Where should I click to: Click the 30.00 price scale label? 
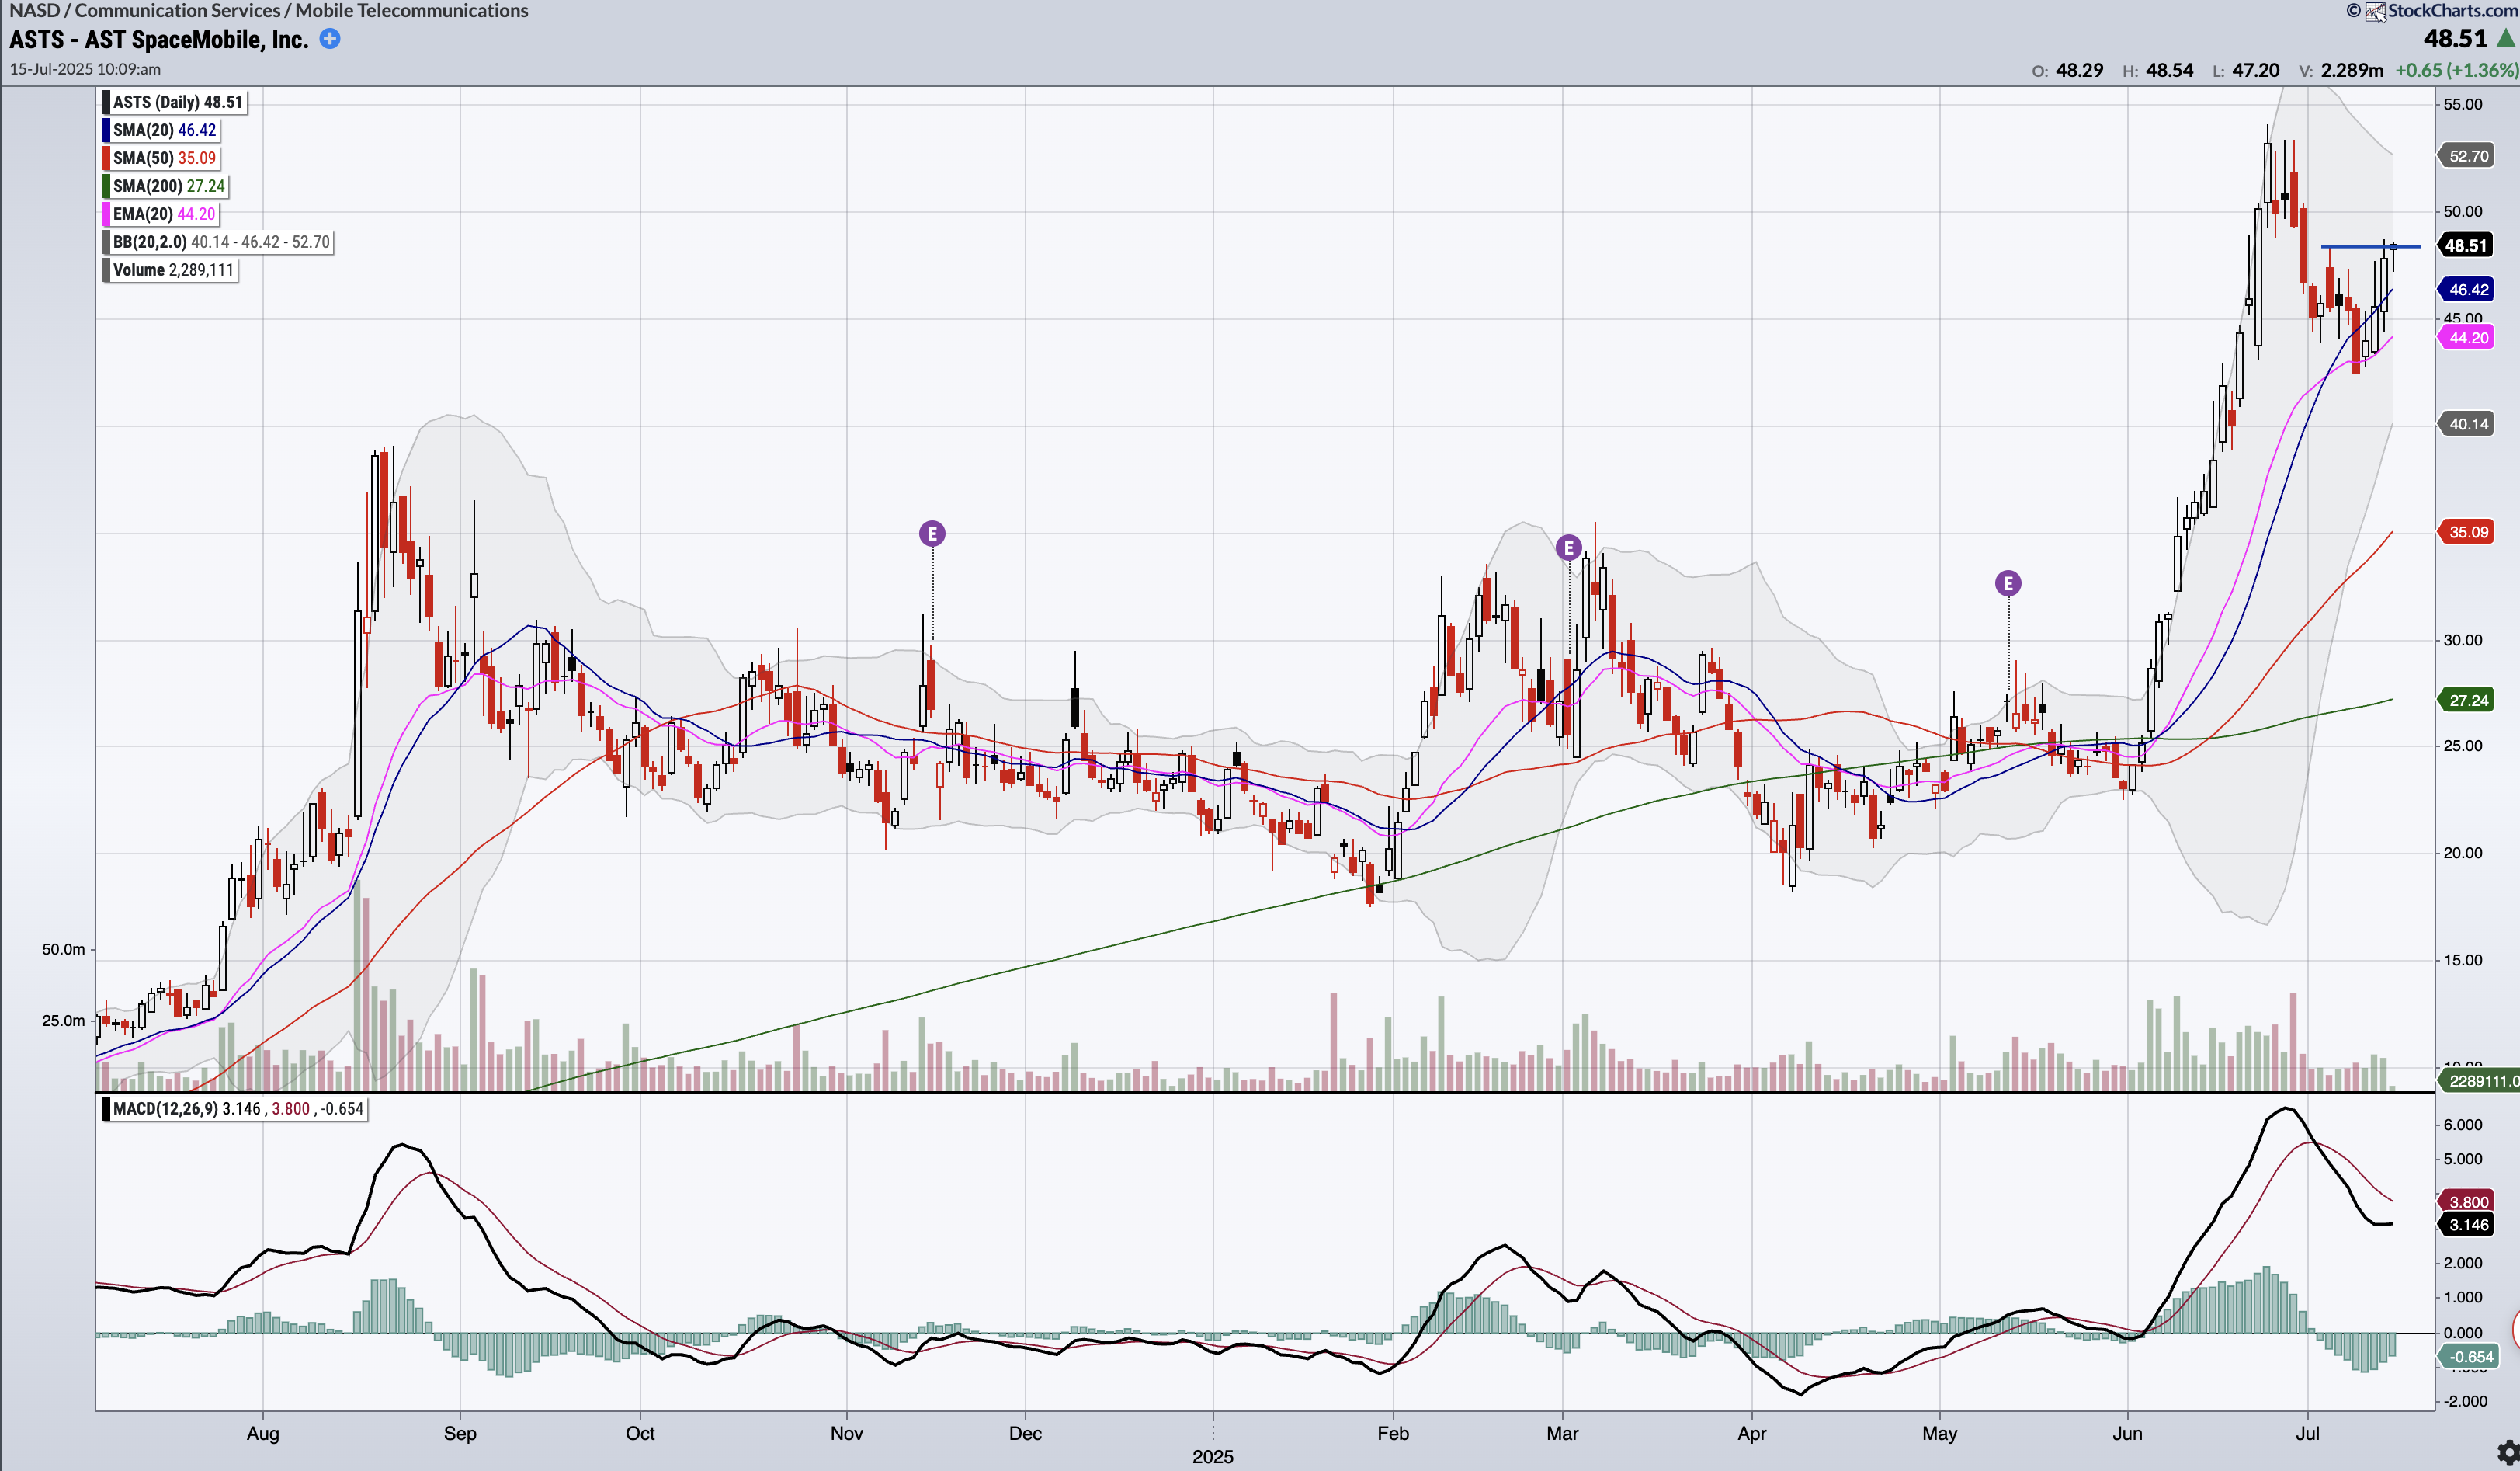coord(2462,639)
